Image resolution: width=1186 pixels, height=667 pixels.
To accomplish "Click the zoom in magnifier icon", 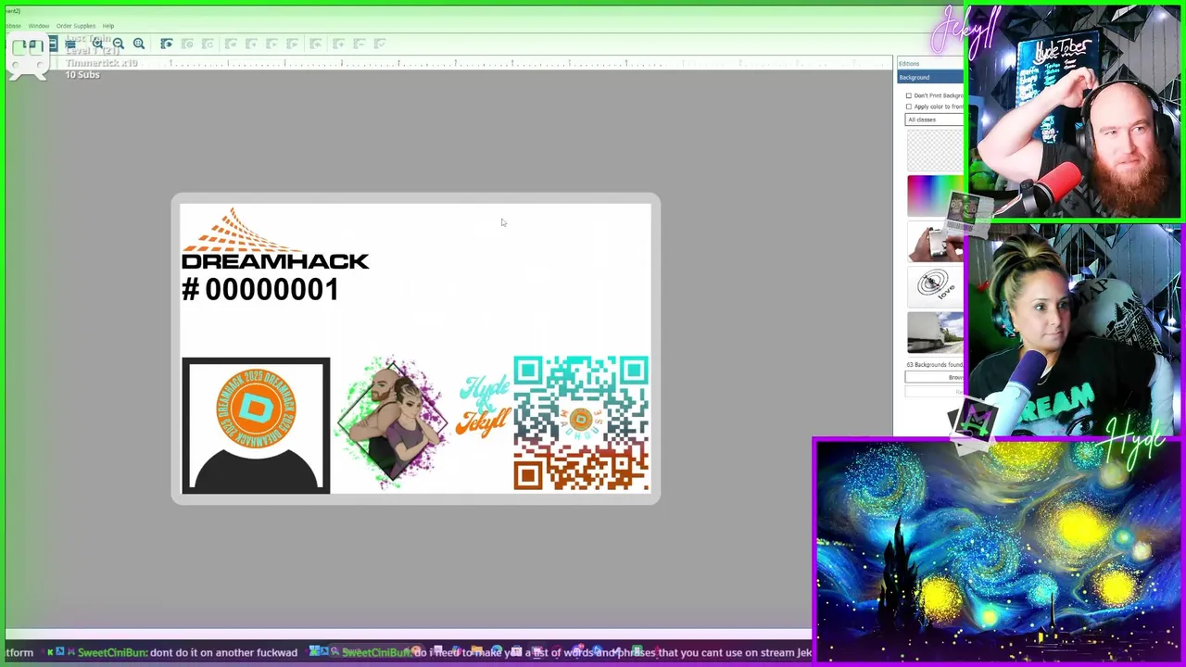I will pos(97,44).
